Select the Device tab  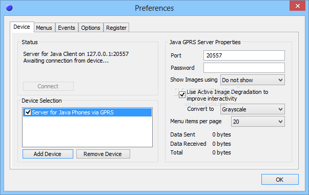pos(22,27)
